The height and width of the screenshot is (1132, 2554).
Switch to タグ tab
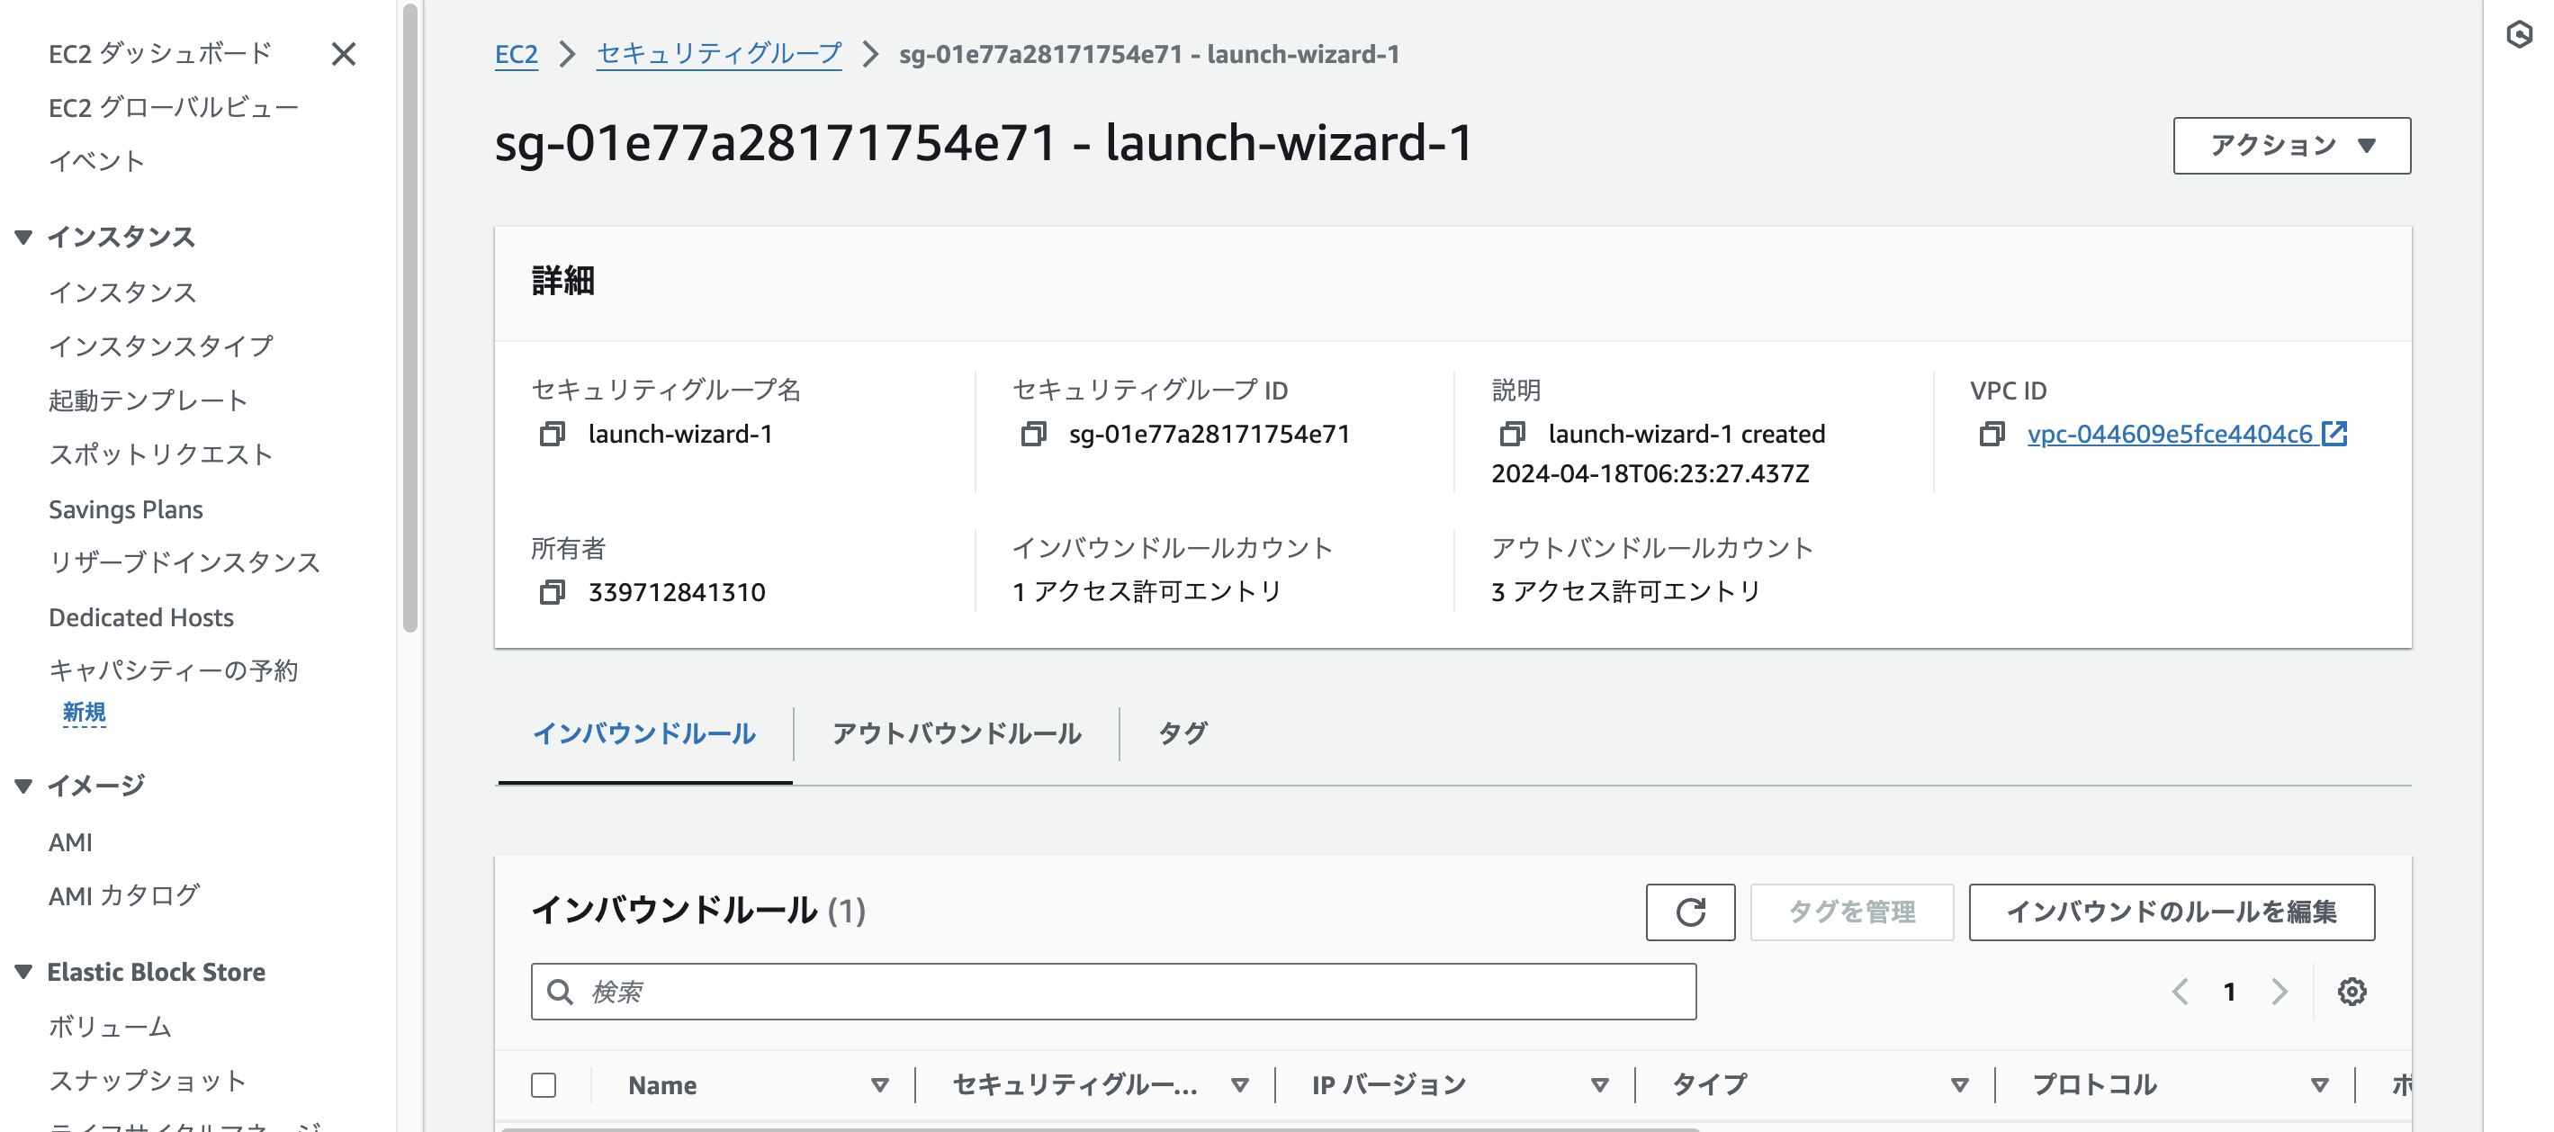(x=1183, y=733)
